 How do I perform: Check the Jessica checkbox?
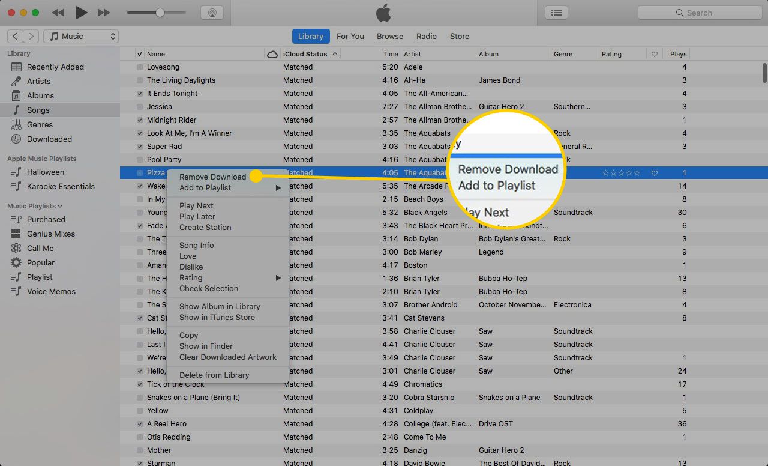(x=140, y=107)
